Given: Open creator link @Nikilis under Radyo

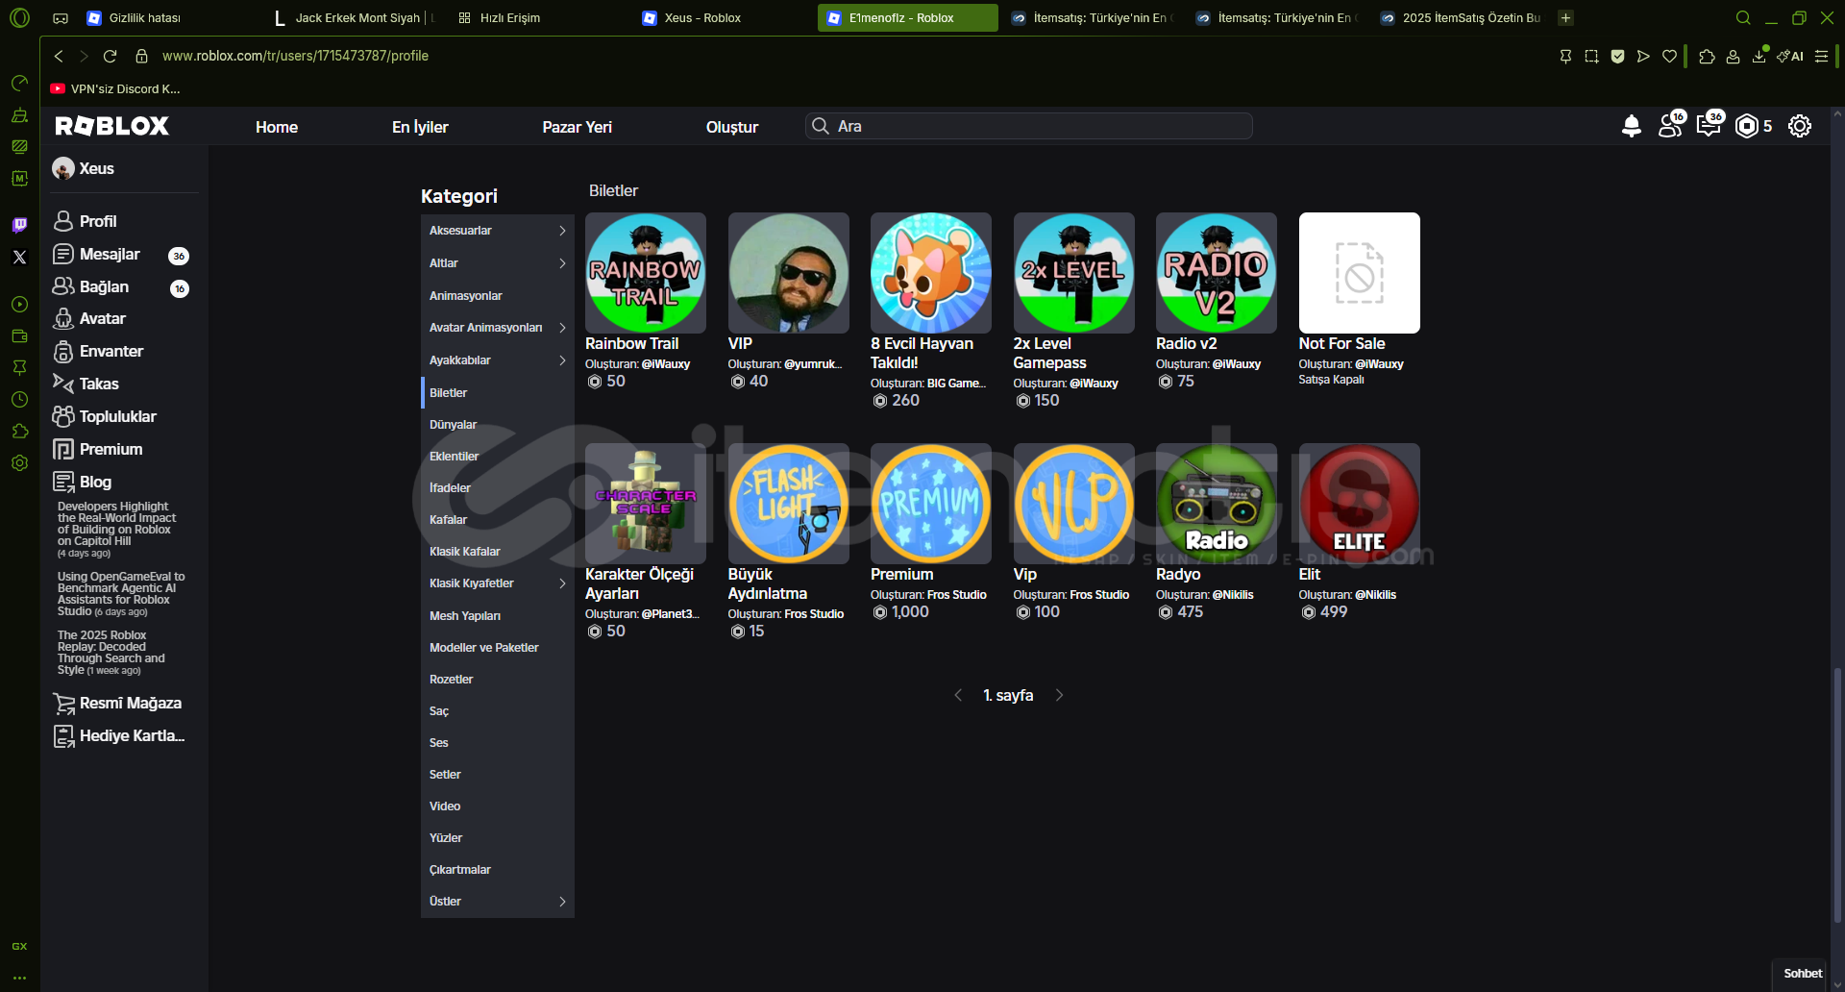Looking at the screenshot, I should [1233, 595].
